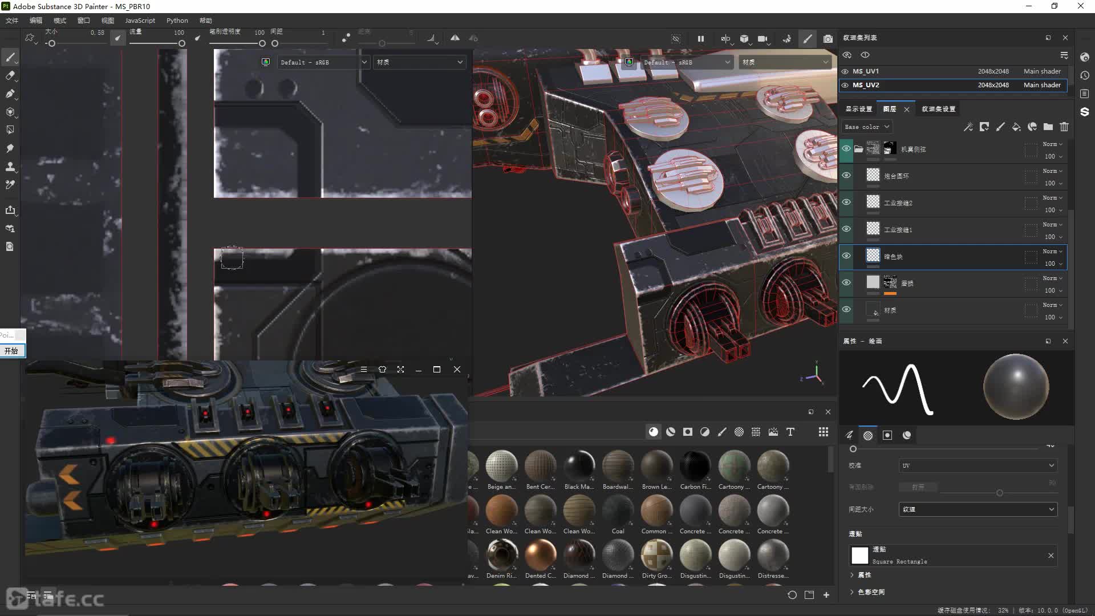Image resolution: width=1095 pixels, height=616 pixels.
Task: Open the History panel clock icon
Action: click(x=1085, y=75)
